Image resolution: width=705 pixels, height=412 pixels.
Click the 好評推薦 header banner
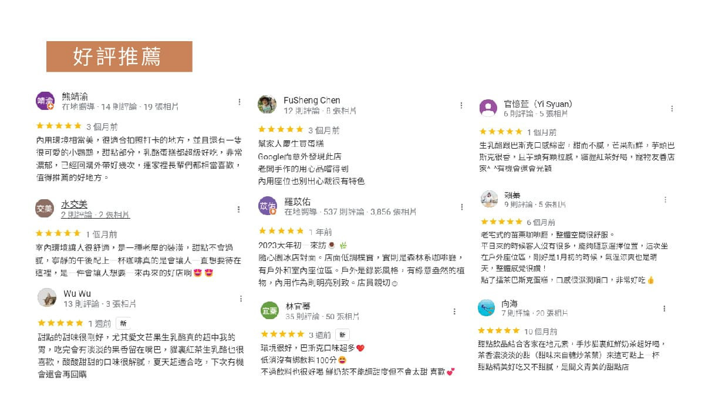pyautogui.click(x=119, y=56)
